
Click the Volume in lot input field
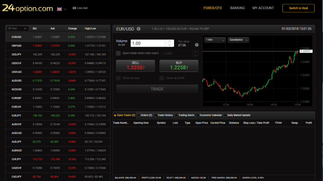pos(148,43)
